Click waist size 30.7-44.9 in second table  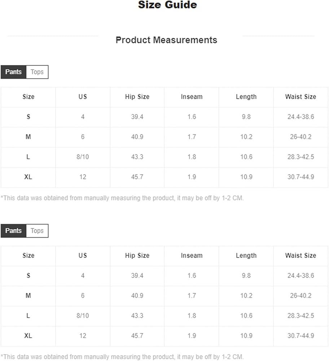[301, 336]
